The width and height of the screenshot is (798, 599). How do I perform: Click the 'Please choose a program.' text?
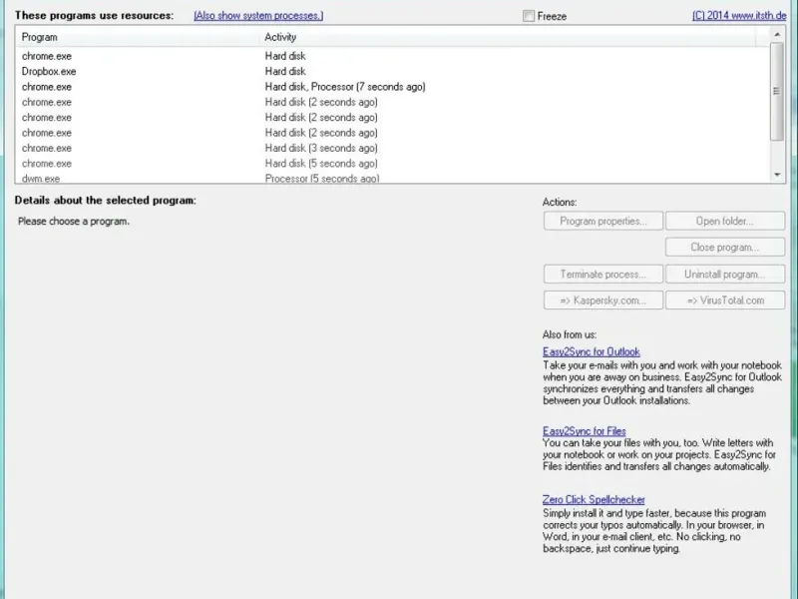coord(74,221)
